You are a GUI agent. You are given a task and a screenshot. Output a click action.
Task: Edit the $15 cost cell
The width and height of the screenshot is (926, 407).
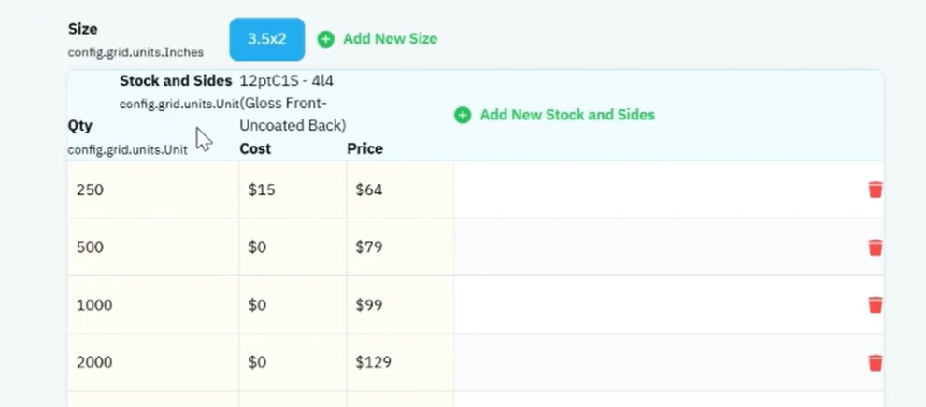(x=292, y=189)
